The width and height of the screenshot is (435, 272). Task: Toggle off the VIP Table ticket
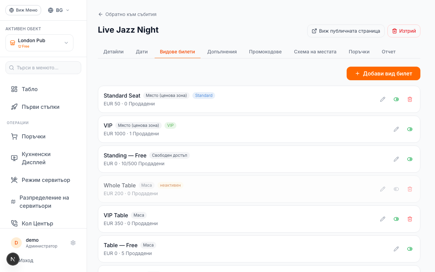396,219
